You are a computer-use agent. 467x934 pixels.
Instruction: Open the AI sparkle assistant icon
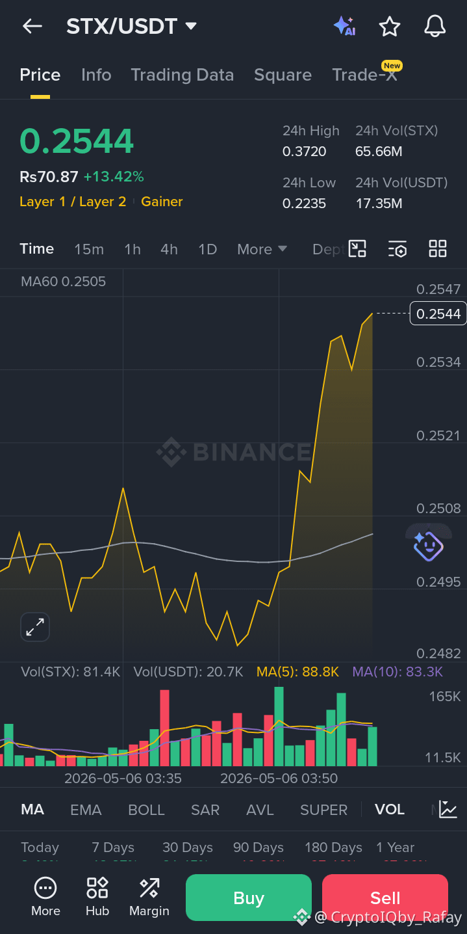coord(344,26)
